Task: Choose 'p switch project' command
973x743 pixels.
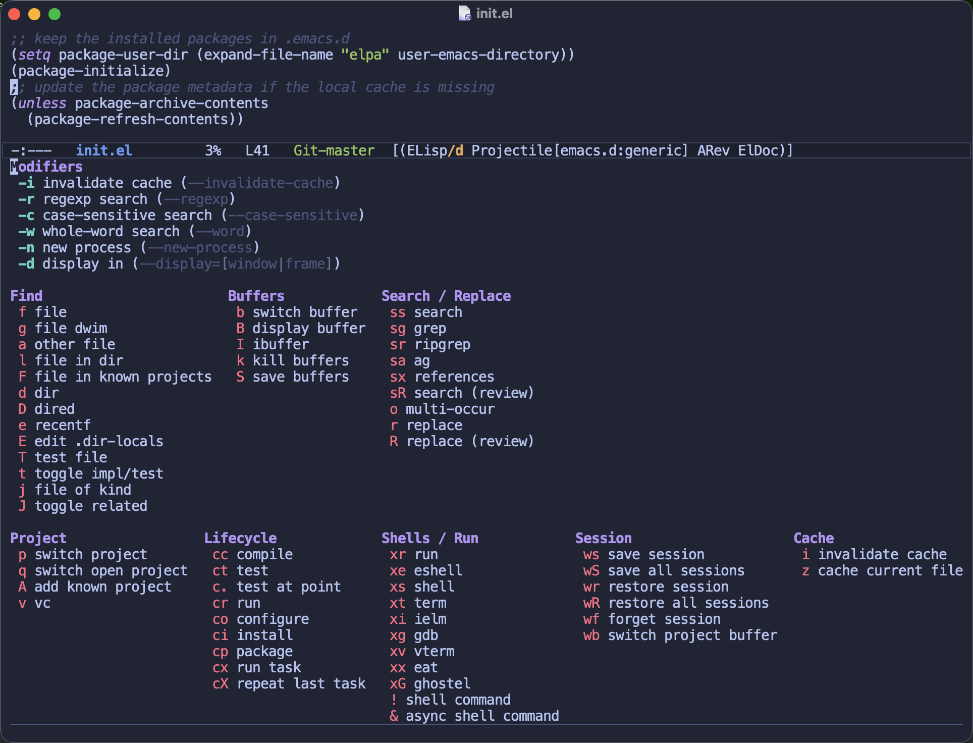Action: (83, 554)
